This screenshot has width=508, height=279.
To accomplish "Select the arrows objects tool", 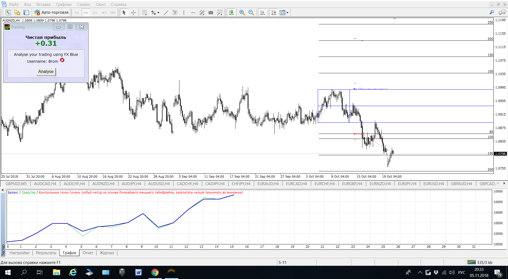I will pos(153,12).
